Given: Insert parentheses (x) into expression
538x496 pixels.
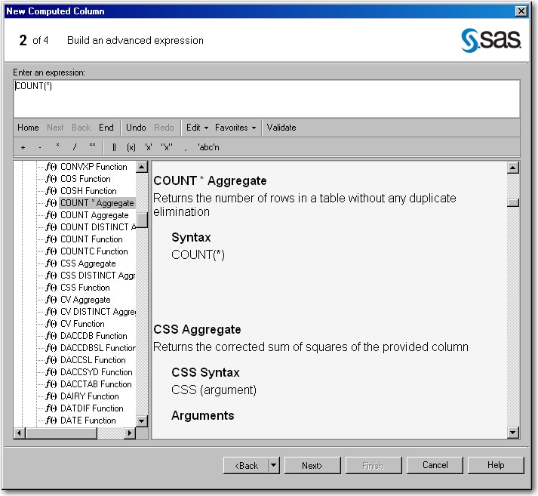Looking at the screenshot, I should (131, 147).
